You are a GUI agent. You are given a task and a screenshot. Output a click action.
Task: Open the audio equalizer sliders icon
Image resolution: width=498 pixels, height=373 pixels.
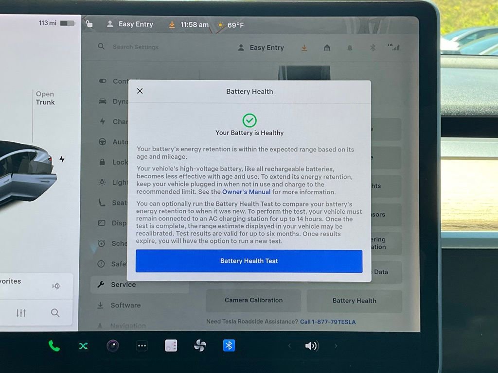(x=21, y=313)
